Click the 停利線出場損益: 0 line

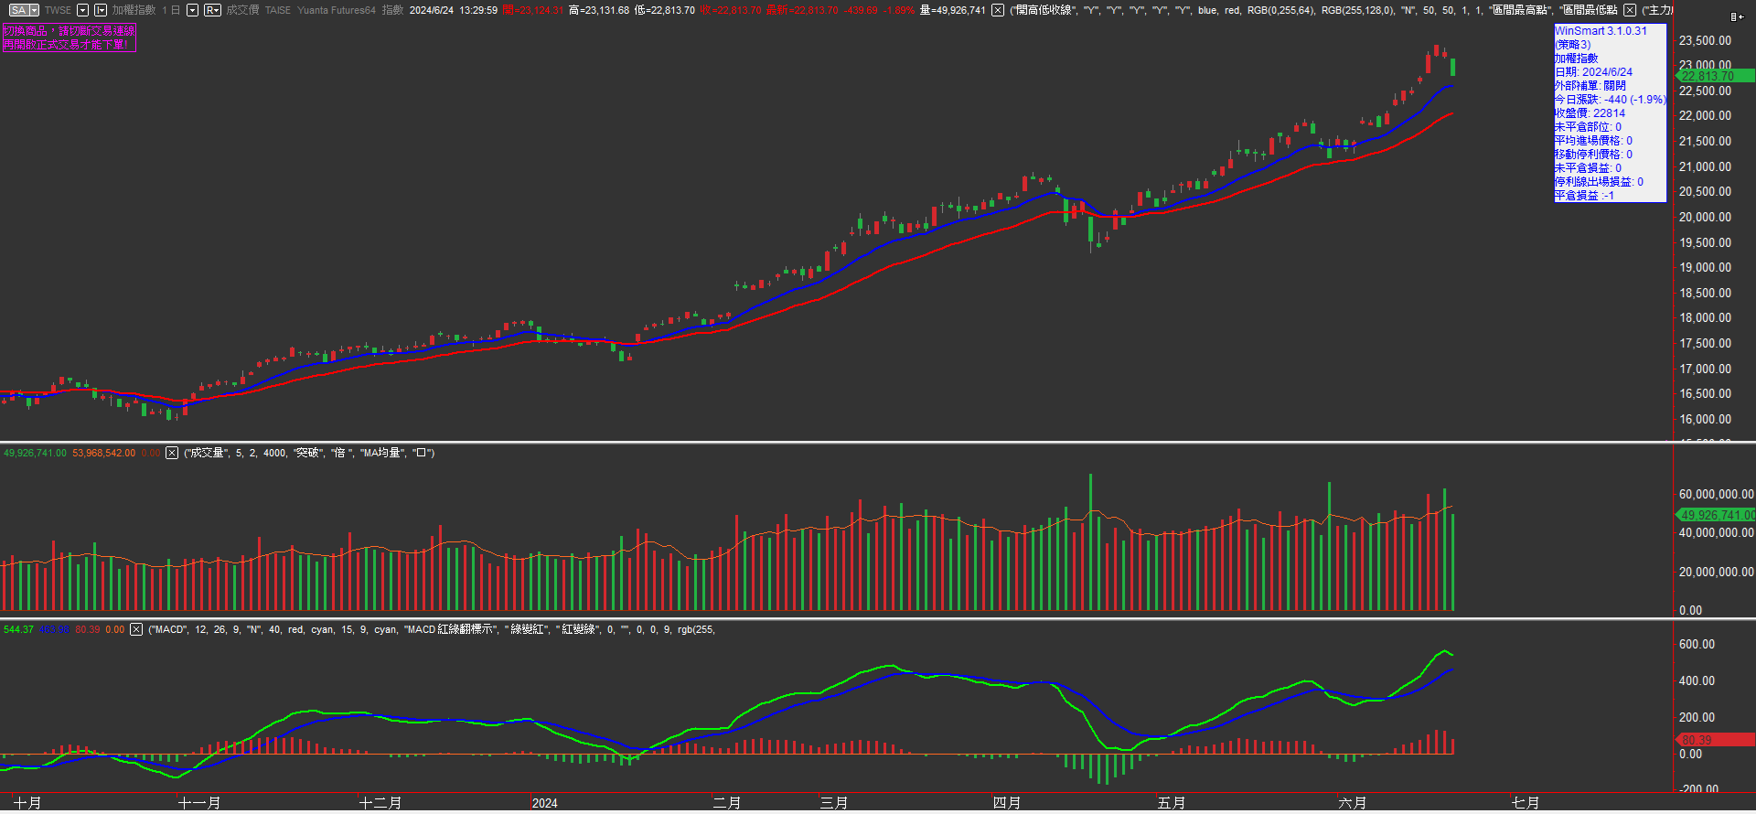(x=1600, y=182)
